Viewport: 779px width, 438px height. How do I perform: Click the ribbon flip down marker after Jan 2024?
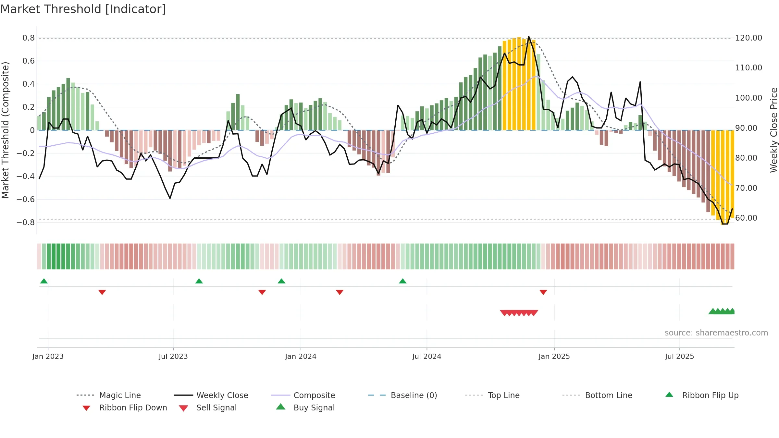click(x=340, y=292)
